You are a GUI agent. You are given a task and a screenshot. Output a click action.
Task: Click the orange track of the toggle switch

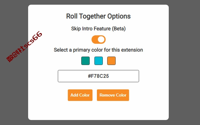coord(94,40)
